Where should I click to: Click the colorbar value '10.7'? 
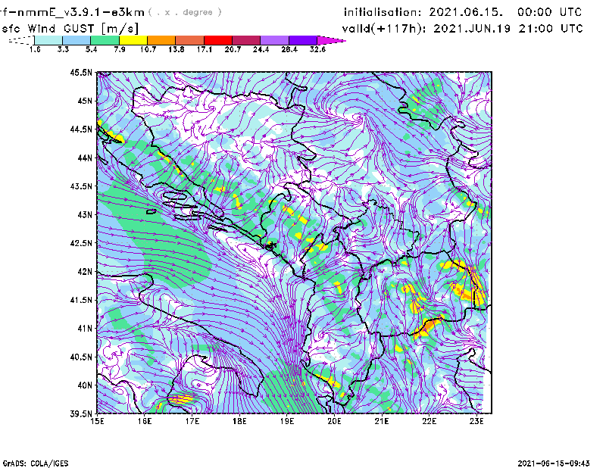click(148, 49)
